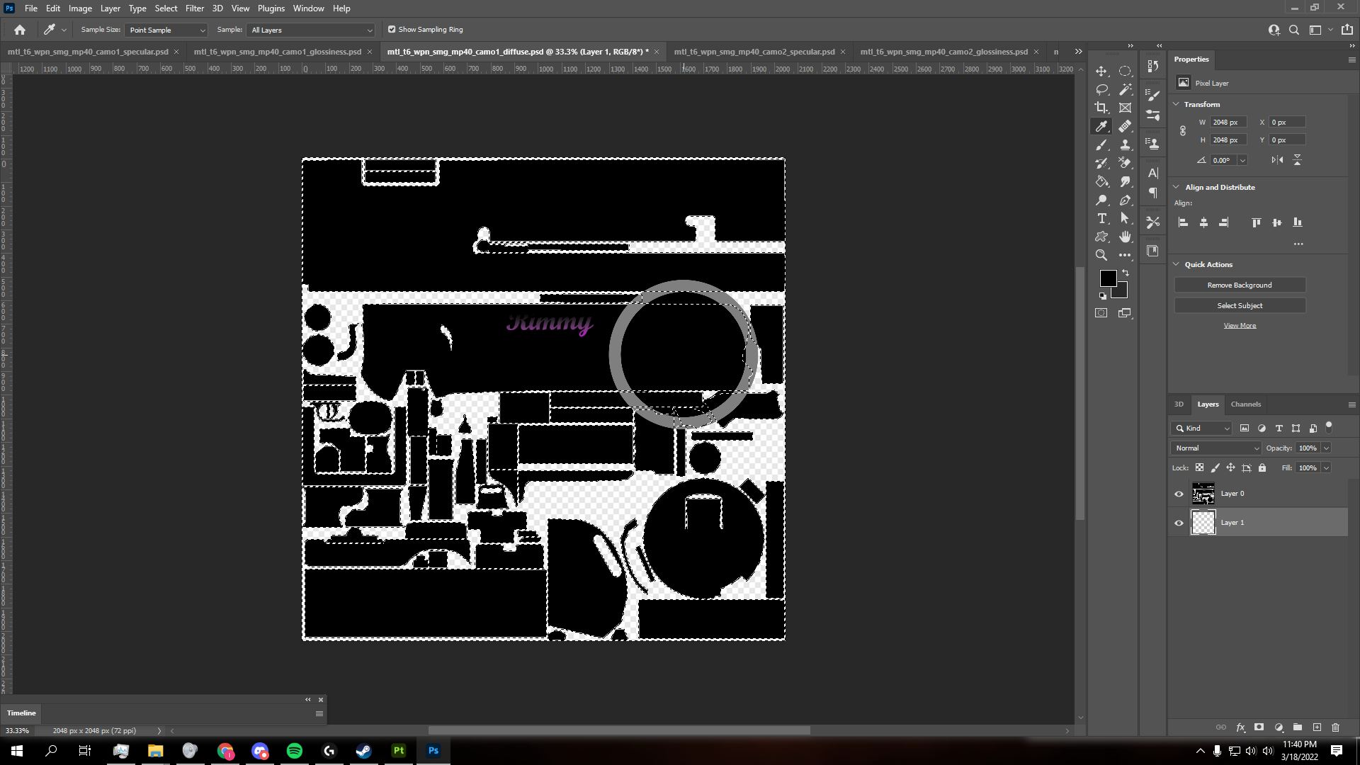Select the Spot Healing Brush tool
Viewport: 1360px width, 765px height.
point(1125,126)
